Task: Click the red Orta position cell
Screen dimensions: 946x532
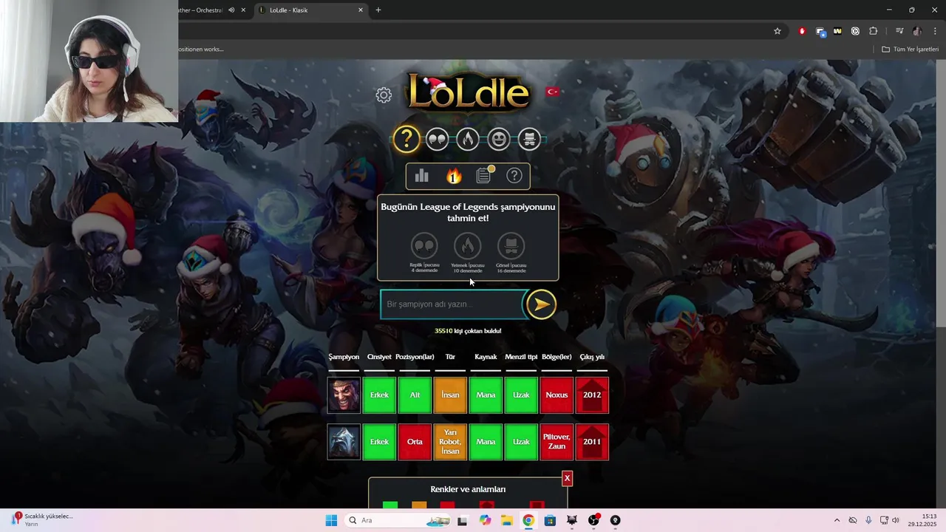Action: (x=415, y=442)
